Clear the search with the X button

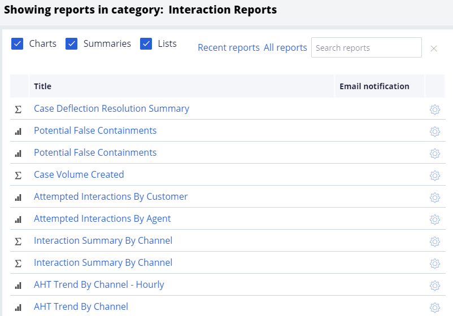(x=434, y=49)
